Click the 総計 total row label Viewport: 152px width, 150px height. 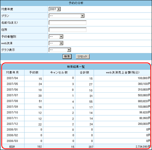[x=12, y=147]
